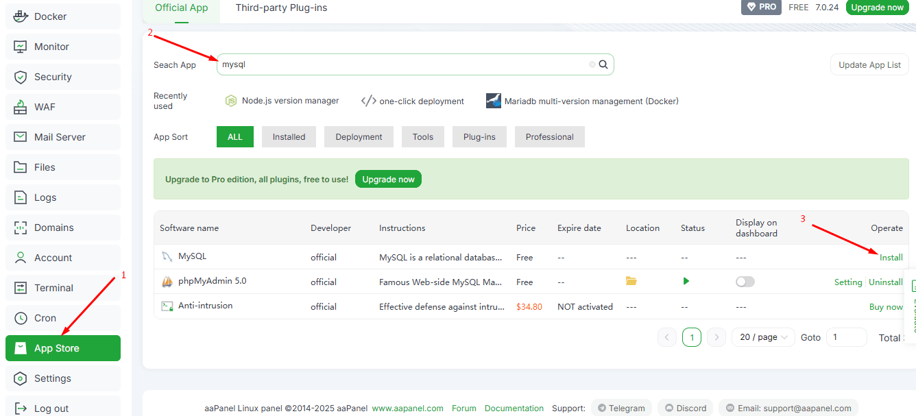The image size is (916, 416).
Task: Open Node.js version manager shortcut
Action: (x=282, y=101)
